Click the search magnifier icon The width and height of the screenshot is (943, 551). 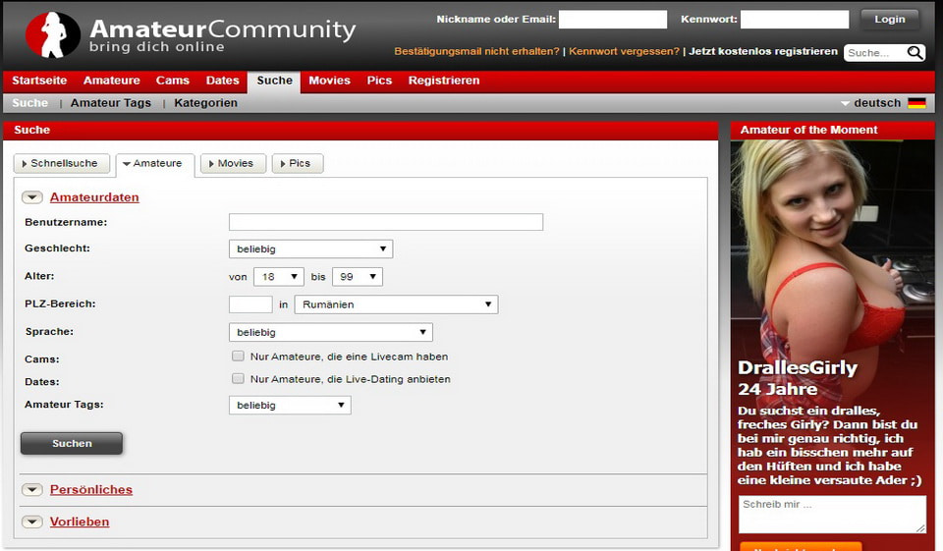pos(915,53)
